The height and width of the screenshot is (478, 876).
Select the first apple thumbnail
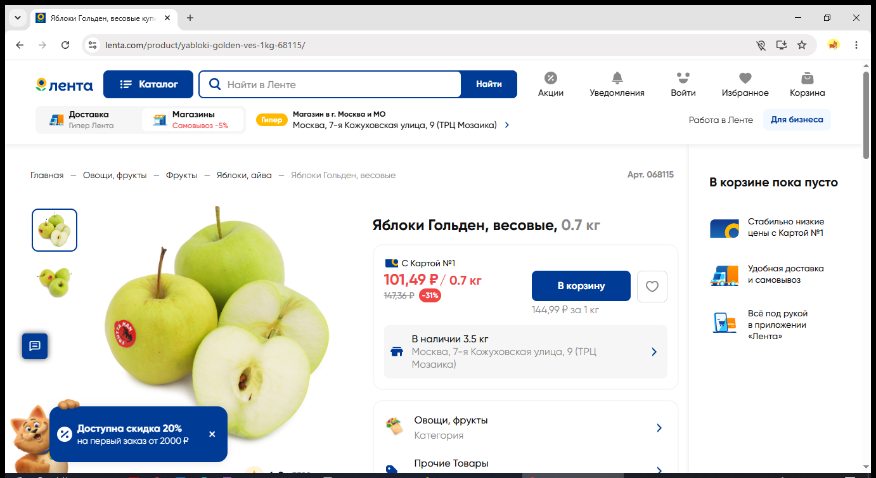pyautogui.click(x=55, y=230)
